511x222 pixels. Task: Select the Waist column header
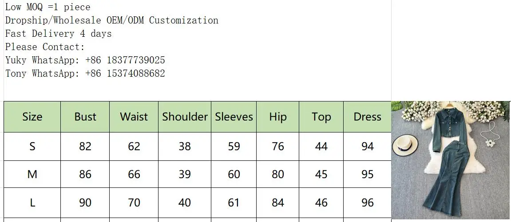pyautogui.click(x=134, y=117)
